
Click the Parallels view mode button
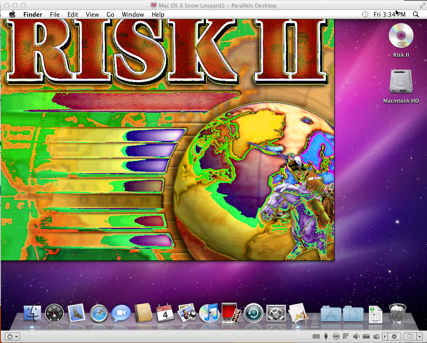pos(410,336)
